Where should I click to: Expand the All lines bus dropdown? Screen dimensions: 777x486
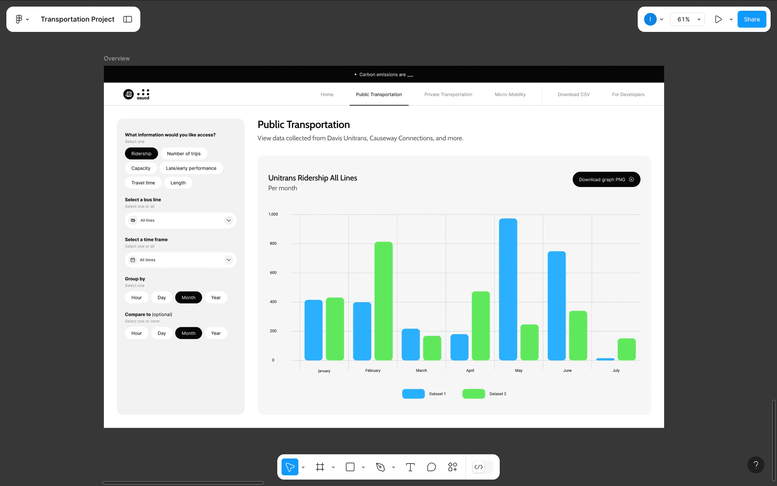pyautogui.click(x=228, y=220)
